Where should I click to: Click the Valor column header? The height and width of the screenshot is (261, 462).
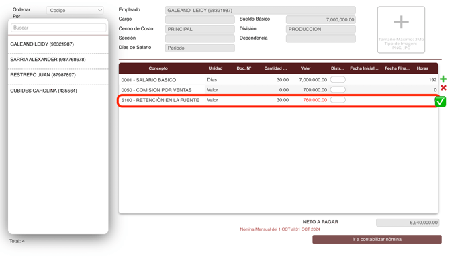306,68
